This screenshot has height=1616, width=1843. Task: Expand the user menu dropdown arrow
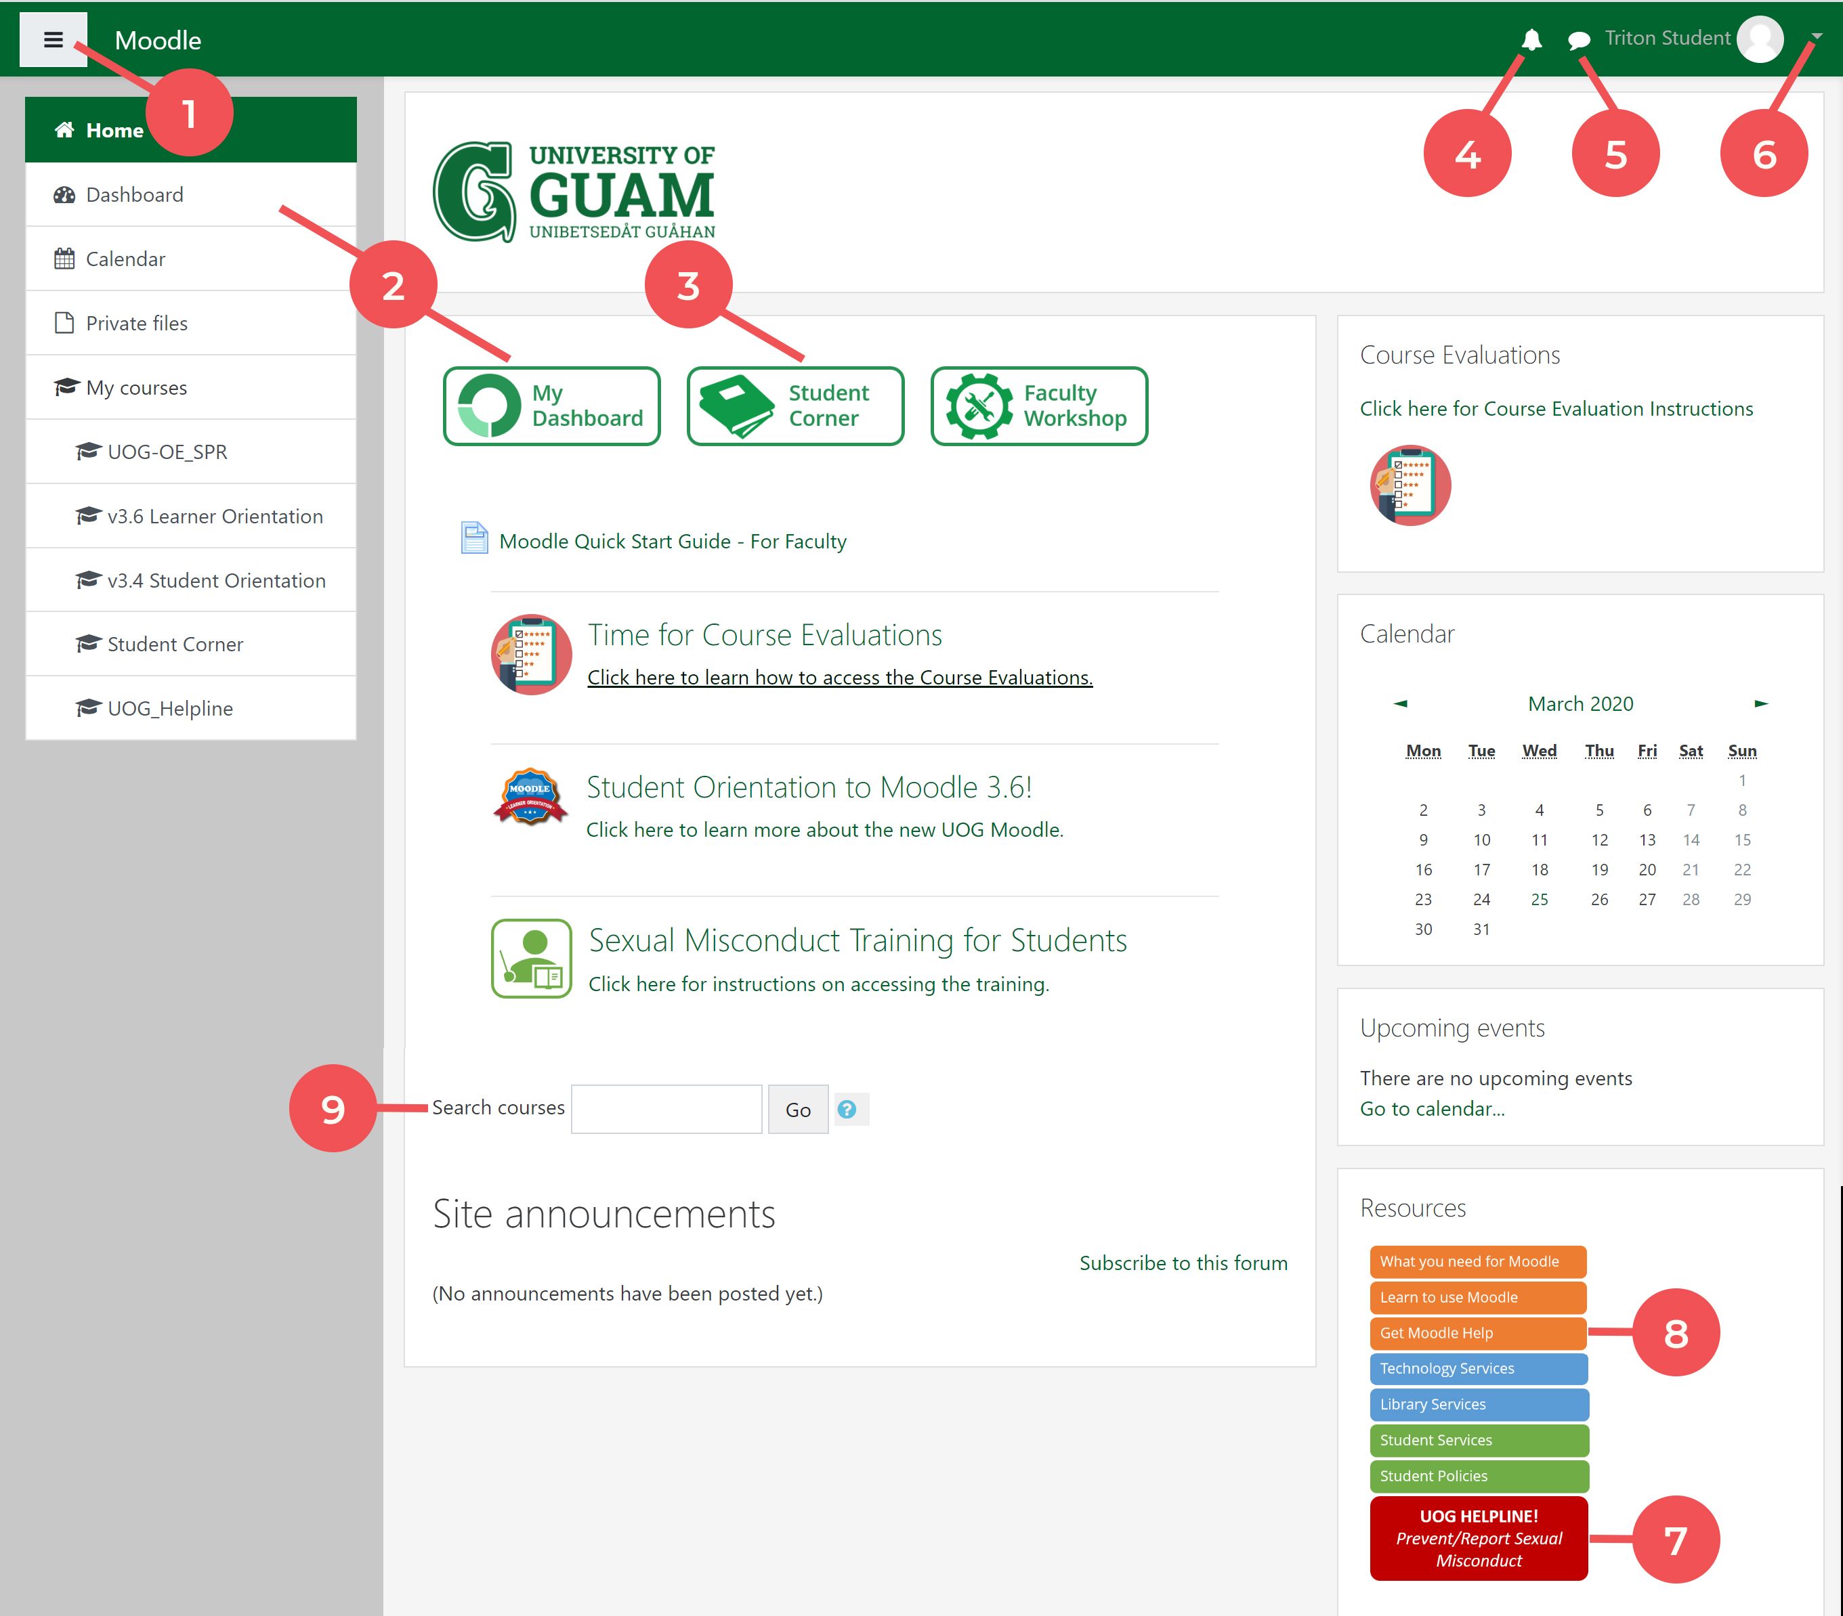[1816, 37]
